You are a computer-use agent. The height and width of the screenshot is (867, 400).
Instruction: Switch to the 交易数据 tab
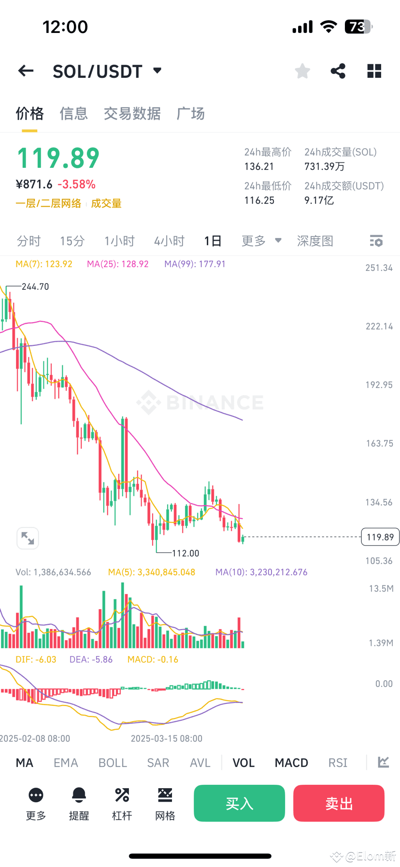click(132, 113)
